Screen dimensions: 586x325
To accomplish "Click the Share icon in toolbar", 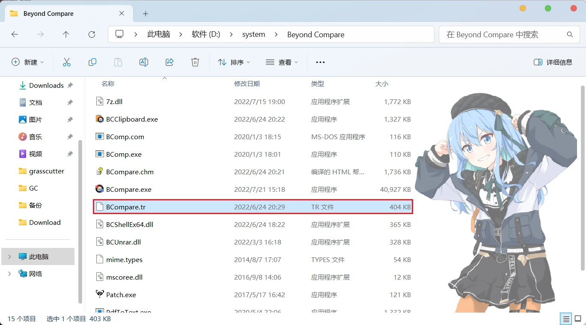I will (170, 62).
